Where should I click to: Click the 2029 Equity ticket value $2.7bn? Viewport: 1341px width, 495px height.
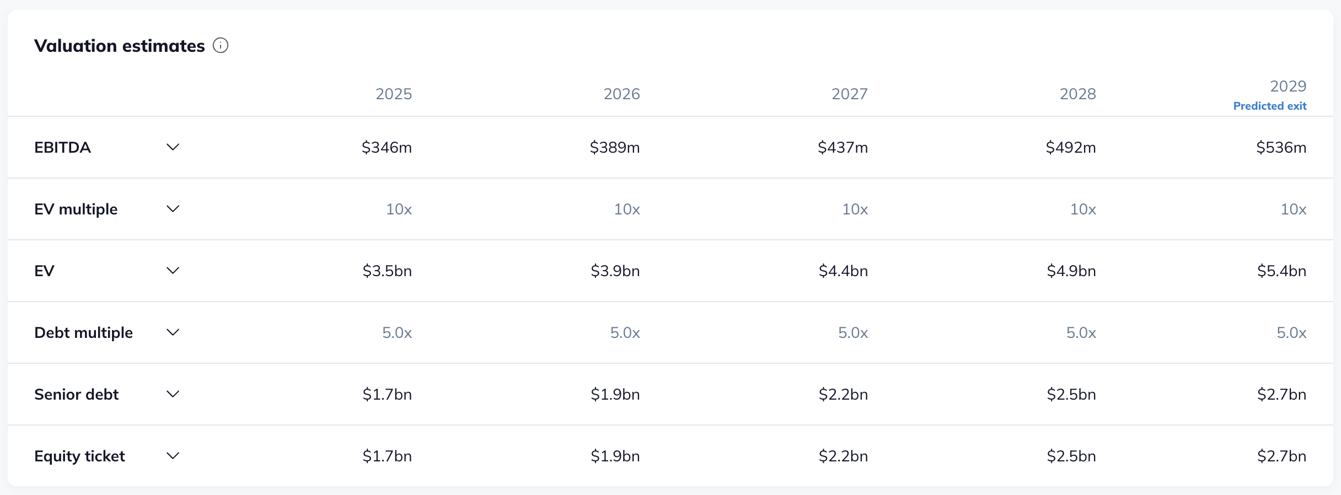tap(1281, 456)
